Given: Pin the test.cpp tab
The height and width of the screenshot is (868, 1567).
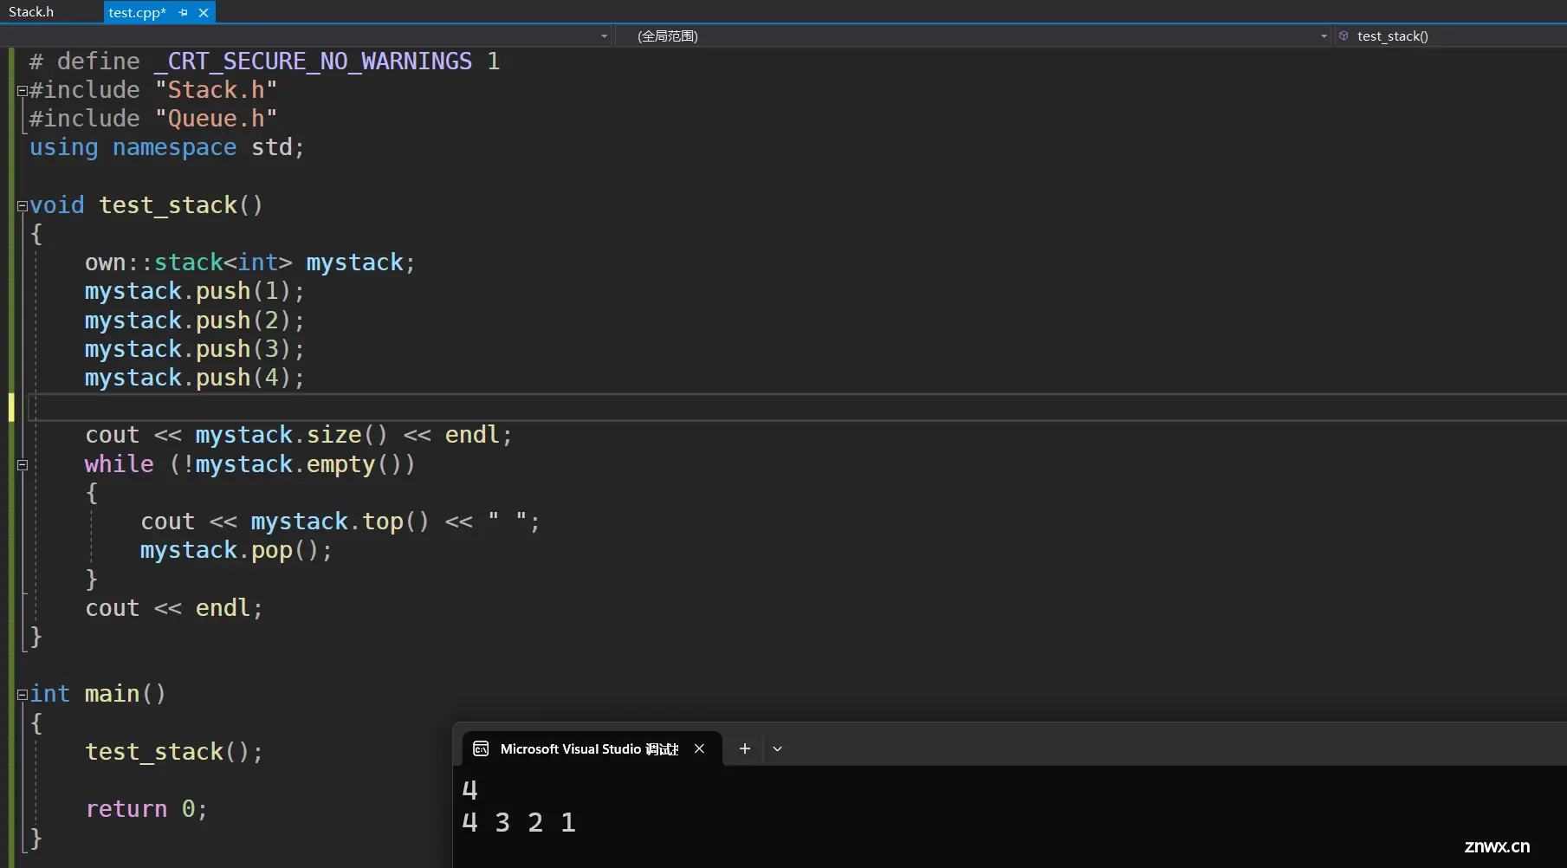Looking at the screenshot, I should click(183, 12).
